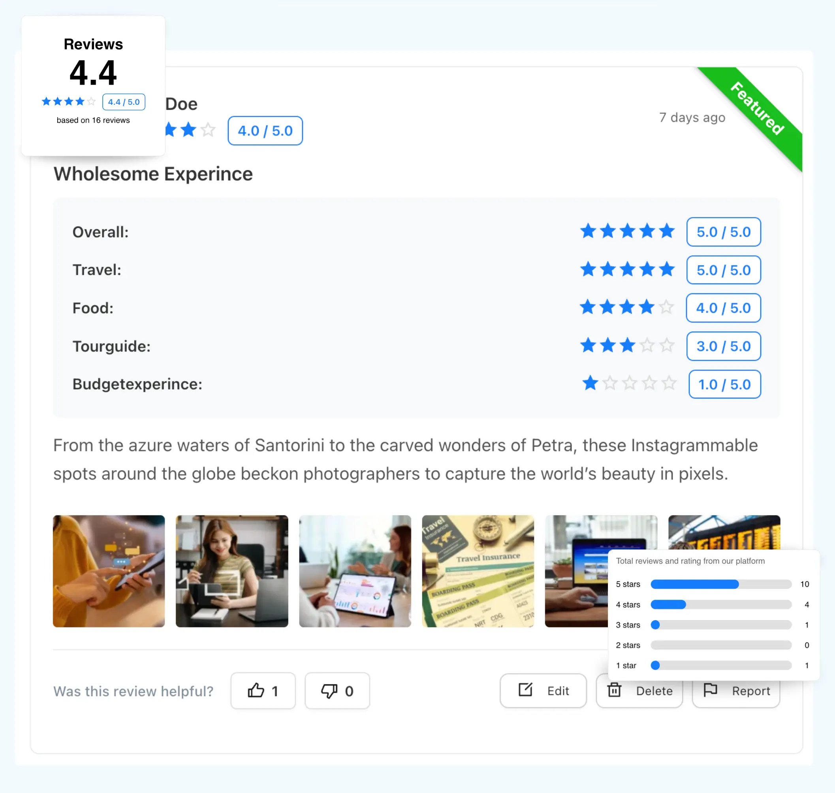Open the tablet charts meeting thumbnail
The height and width of the screenshot is (793, 835).
(x=355, y=571)
